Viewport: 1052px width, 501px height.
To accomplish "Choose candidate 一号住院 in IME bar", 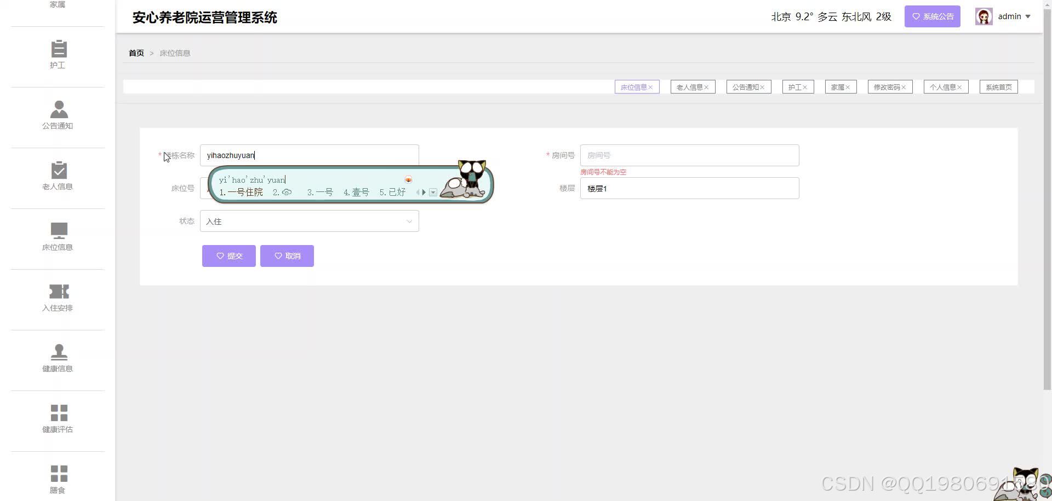I will click(x=241, y=193).
